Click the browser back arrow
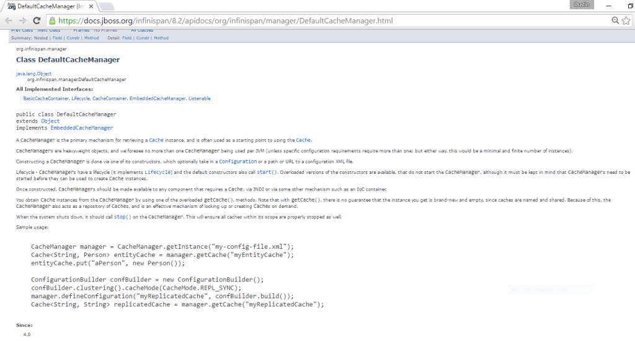 point(9,20)
